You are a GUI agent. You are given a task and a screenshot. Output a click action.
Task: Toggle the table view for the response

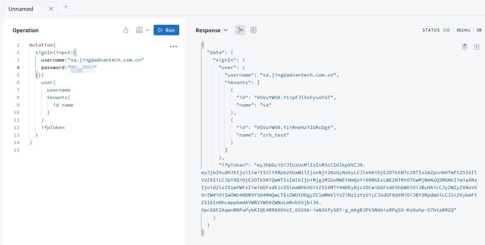253,30
